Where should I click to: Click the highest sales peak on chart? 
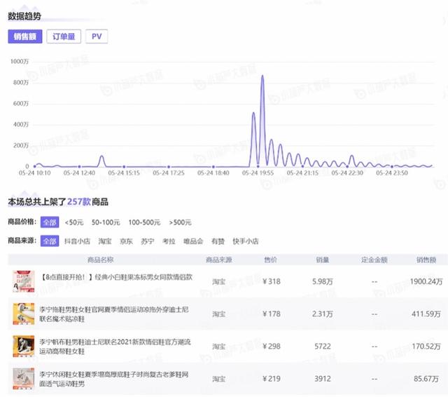262,76
